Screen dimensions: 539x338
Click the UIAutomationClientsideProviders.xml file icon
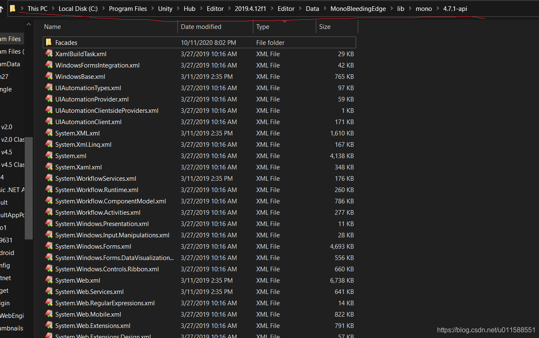coord(49,110)
